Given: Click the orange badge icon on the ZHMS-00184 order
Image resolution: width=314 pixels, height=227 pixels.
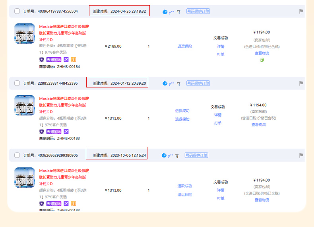Looking at the screenshot, I should point(73,60).
